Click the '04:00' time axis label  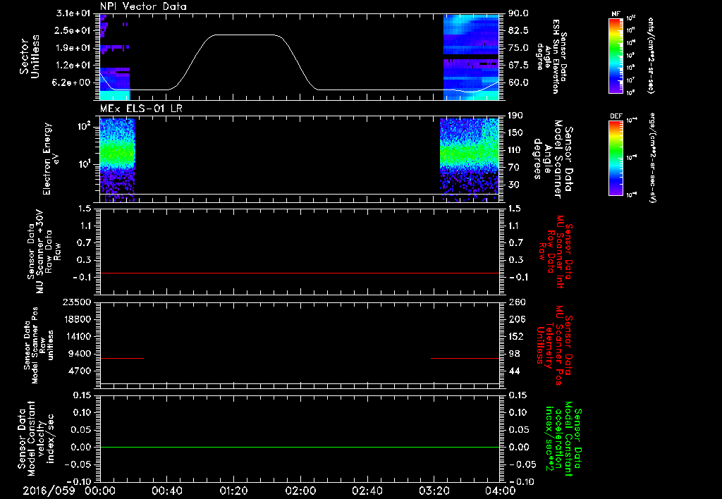(501, 491)
